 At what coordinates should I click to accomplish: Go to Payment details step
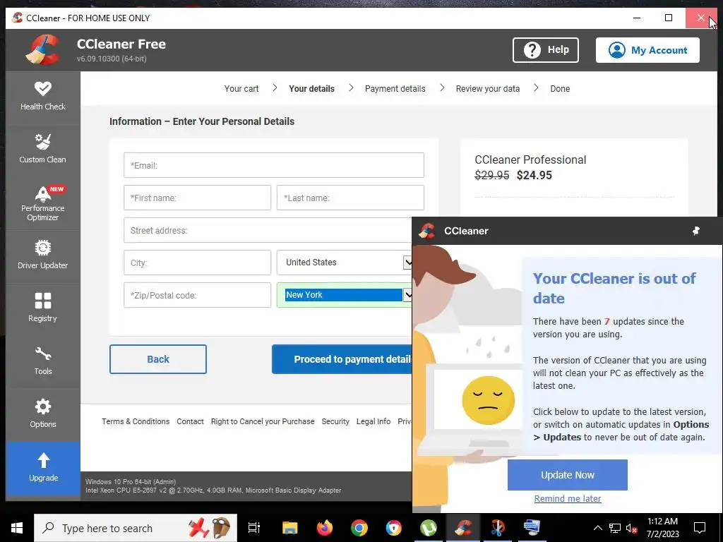395,88
